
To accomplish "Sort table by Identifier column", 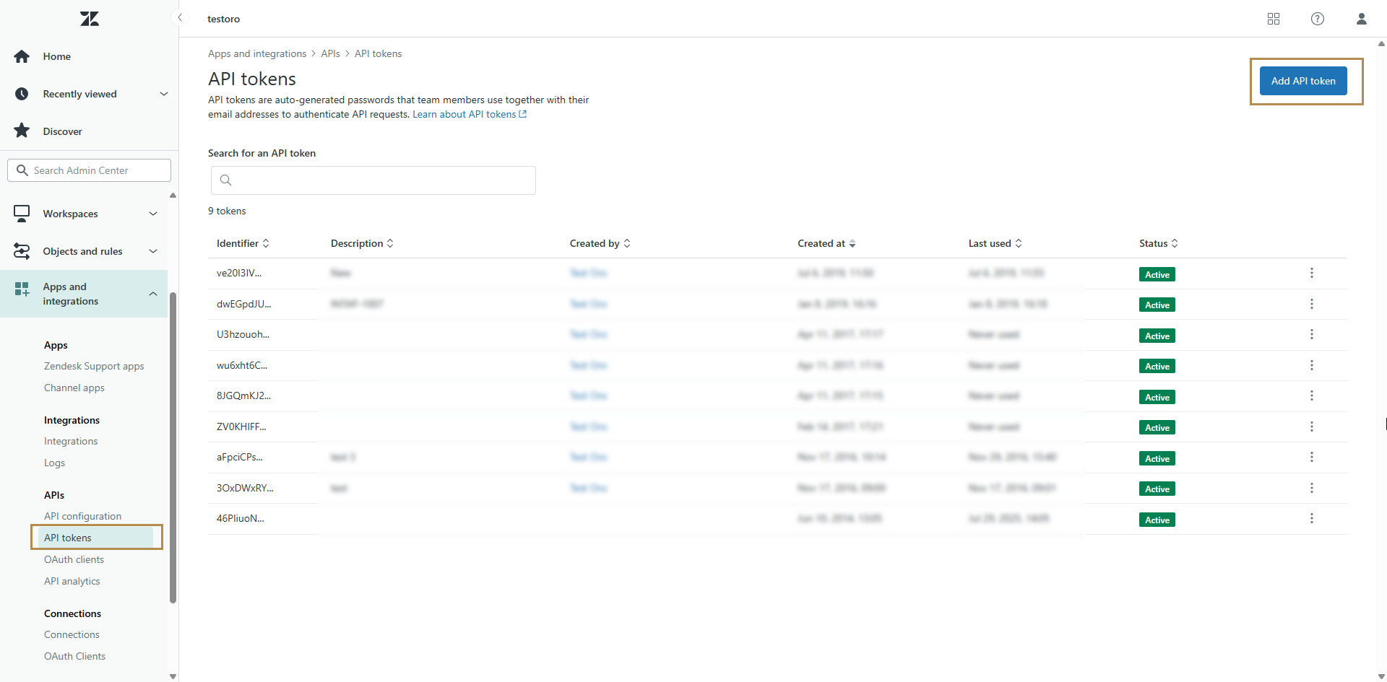I will (x=243, y=243).
